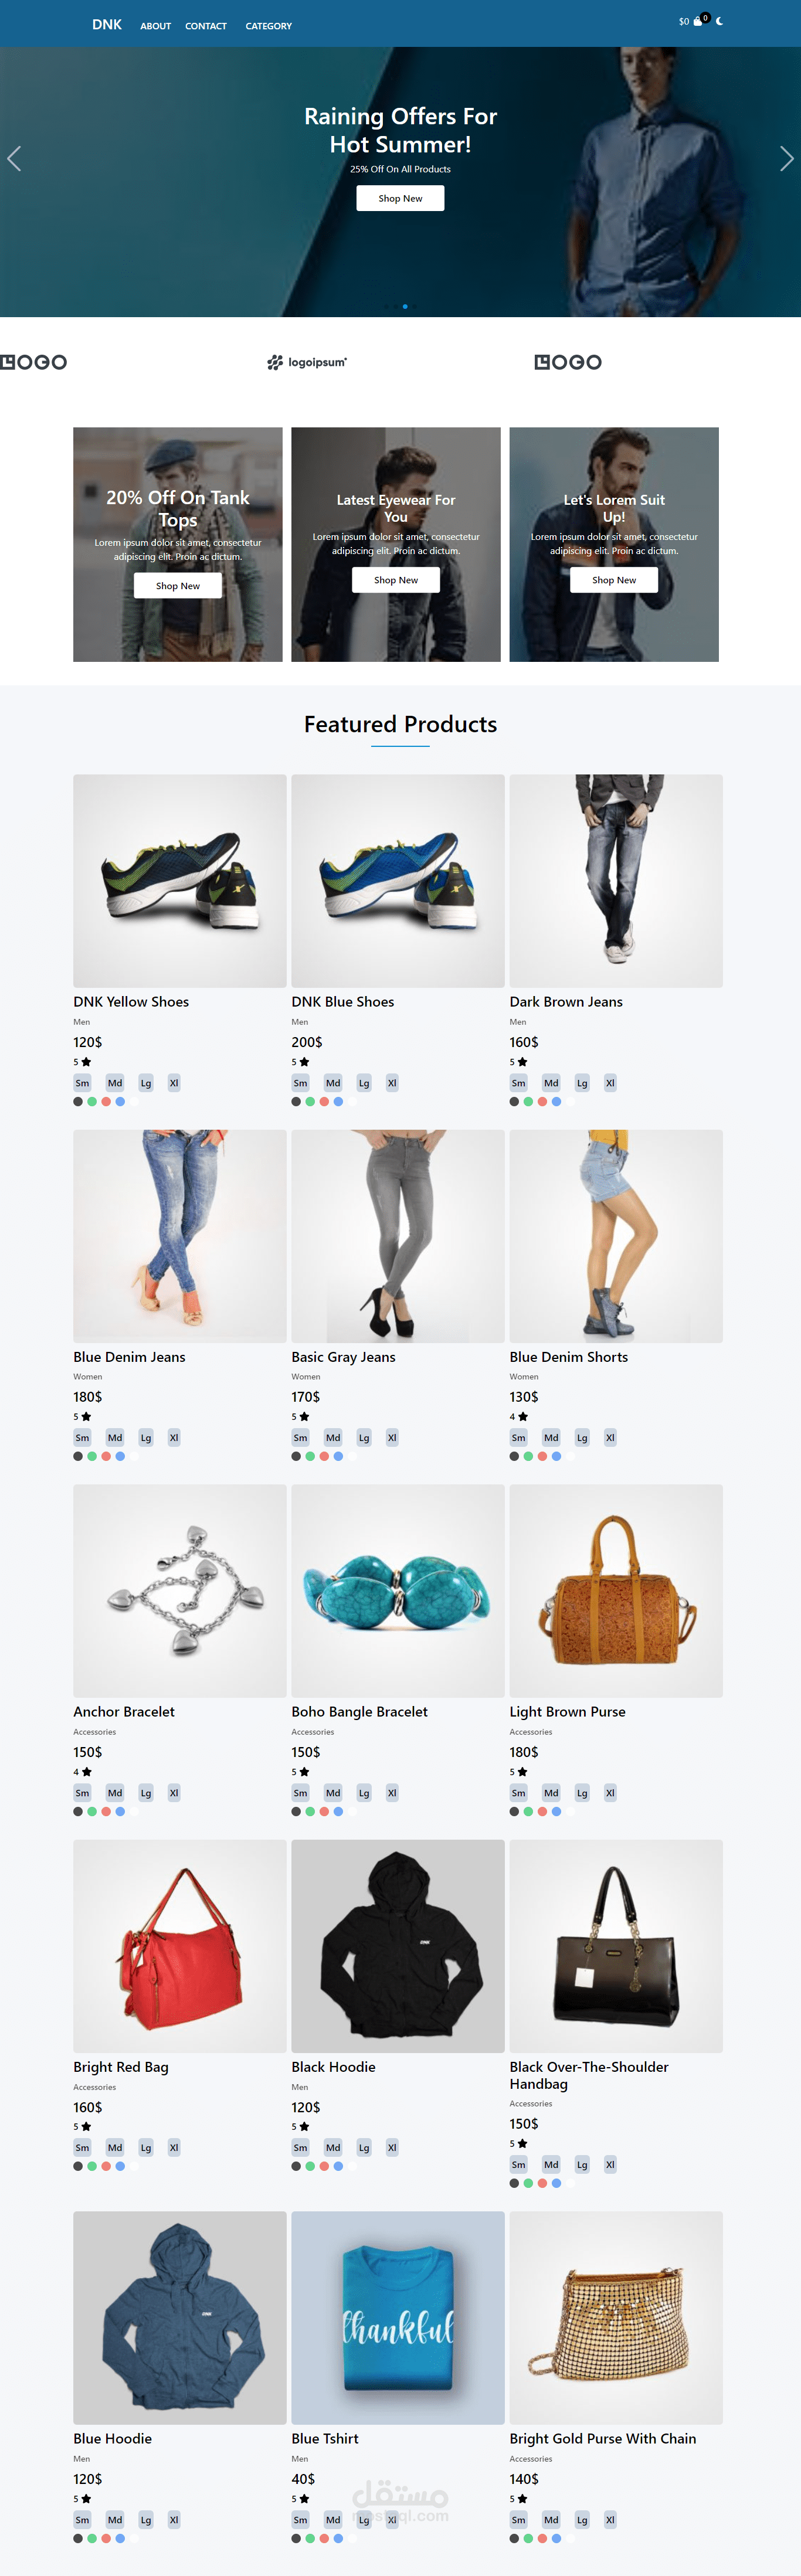Open the CATEGORY menu in the navbar
Image resolution: width=801 pixels, height=2576 pixels.
[269, 26]
